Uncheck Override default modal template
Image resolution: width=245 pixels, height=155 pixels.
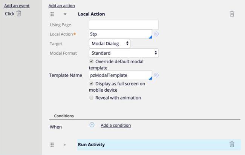point(91,61)
